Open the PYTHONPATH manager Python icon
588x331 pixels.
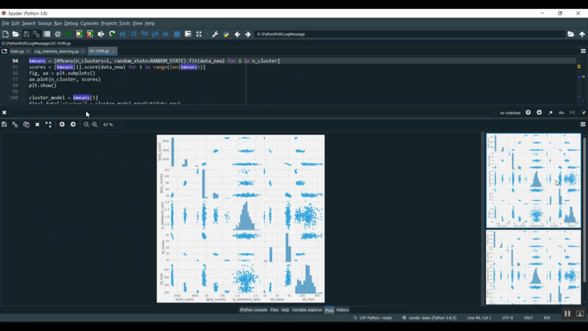click(x=226, y=34)
